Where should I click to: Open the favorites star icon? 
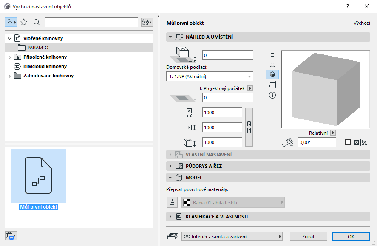[x=24, y=22]
